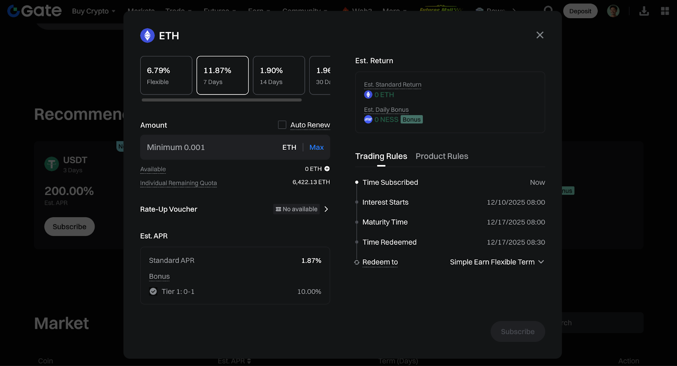
Task: Switch to the Product Rules tab
Action: tap(442, 156)
